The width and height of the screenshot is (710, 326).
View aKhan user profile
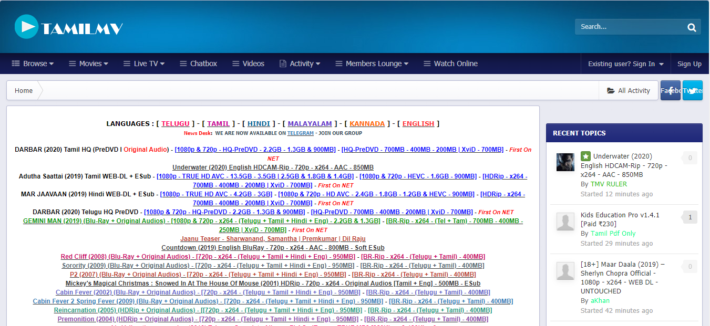600,301
